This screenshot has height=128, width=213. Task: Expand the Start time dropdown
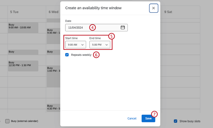pos(75,45)
